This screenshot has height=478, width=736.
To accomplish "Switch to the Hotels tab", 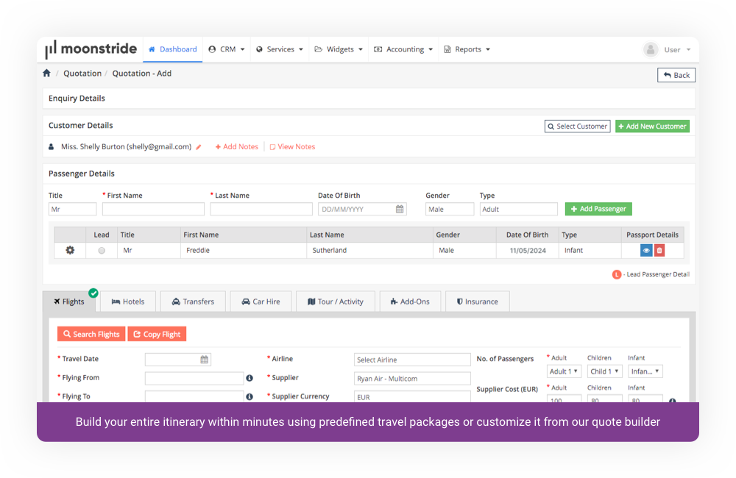I will [128, 302].
